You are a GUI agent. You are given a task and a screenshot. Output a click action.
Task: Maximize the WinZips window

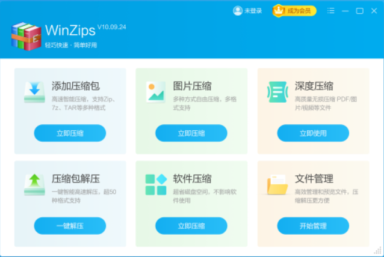click(x=359, y=11)
